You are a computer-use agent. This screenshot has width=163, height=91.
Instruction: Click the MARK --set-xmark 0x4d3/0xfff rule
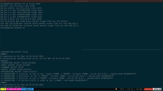[x=44, y=80]
